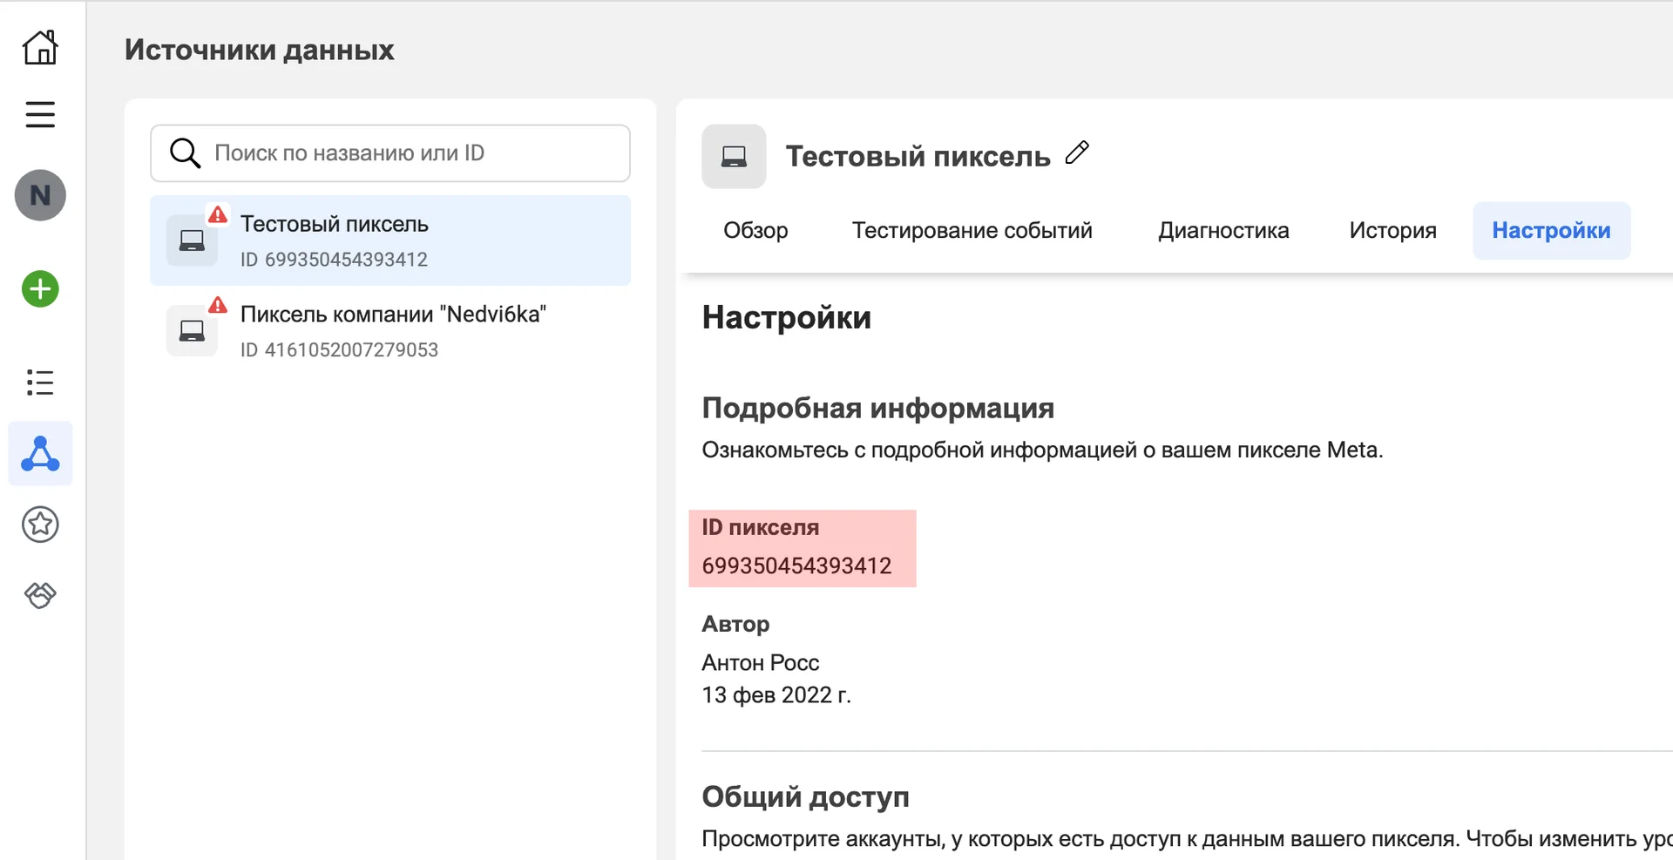Click the author name Антон Росс
1673x860 pixels.
coord(761,663)
